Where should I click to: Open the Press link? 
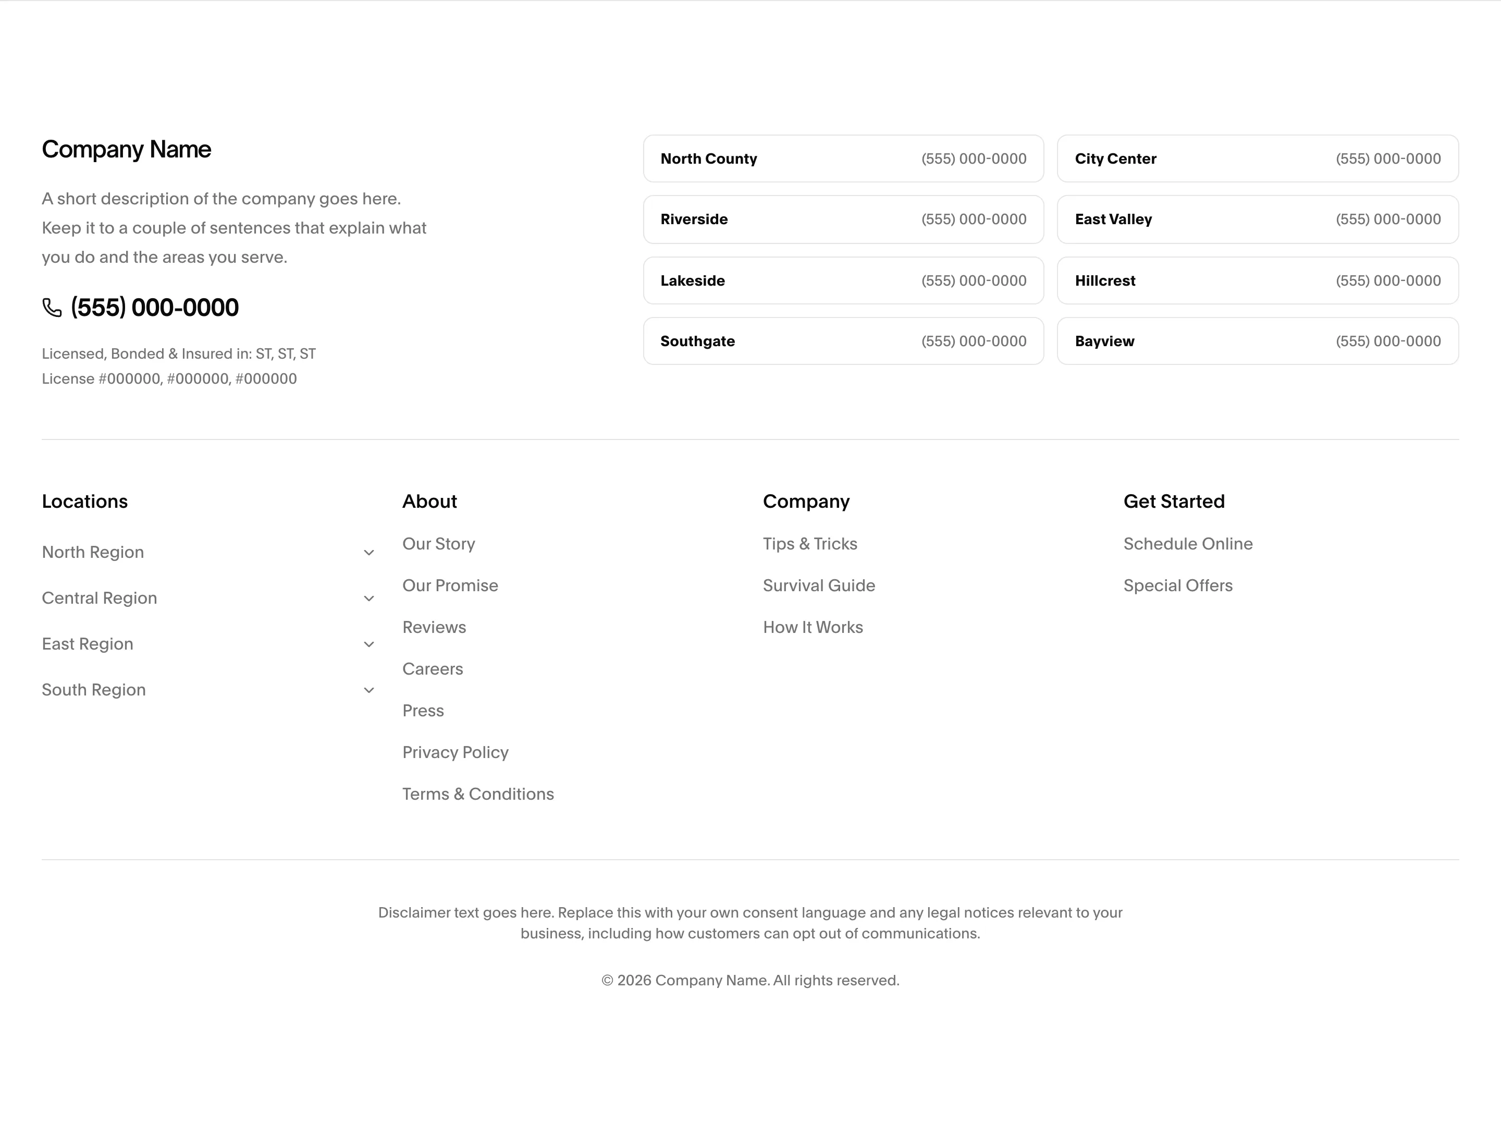423,711
